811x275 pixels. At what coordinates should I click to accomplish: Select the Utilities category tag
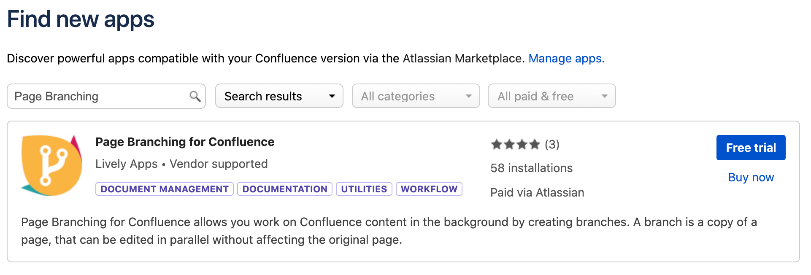[x=364, y=189]
